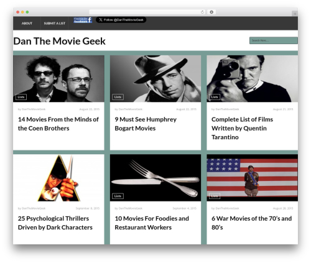Click the Find Us On Facebook badge
This screenshot has width=311, height=263.
coord(83,20)
